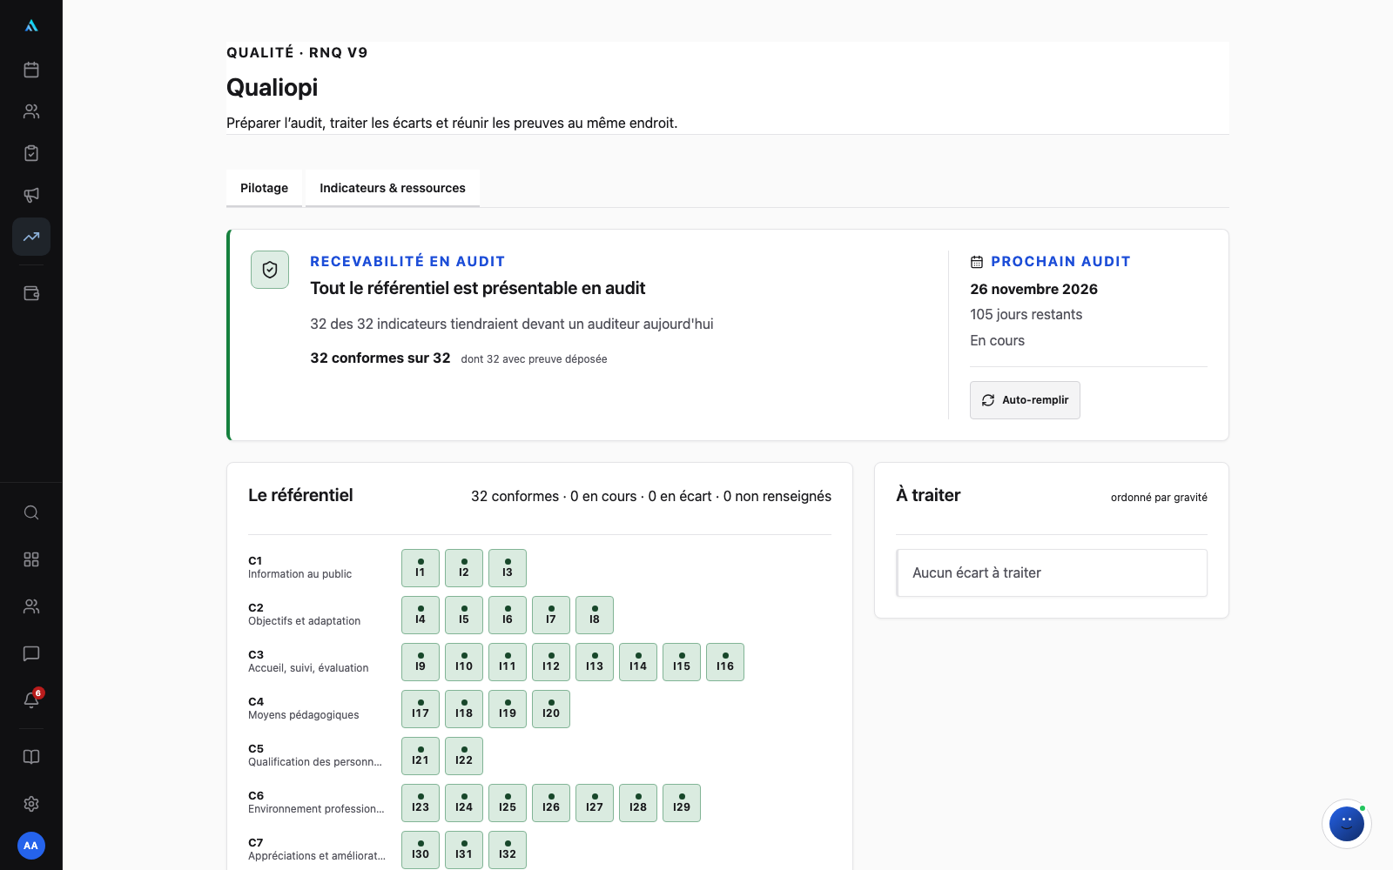The height and width of the screenshot is (870, 1393).
Task: Click the Qualiopi page title
Action: point(273,87)
